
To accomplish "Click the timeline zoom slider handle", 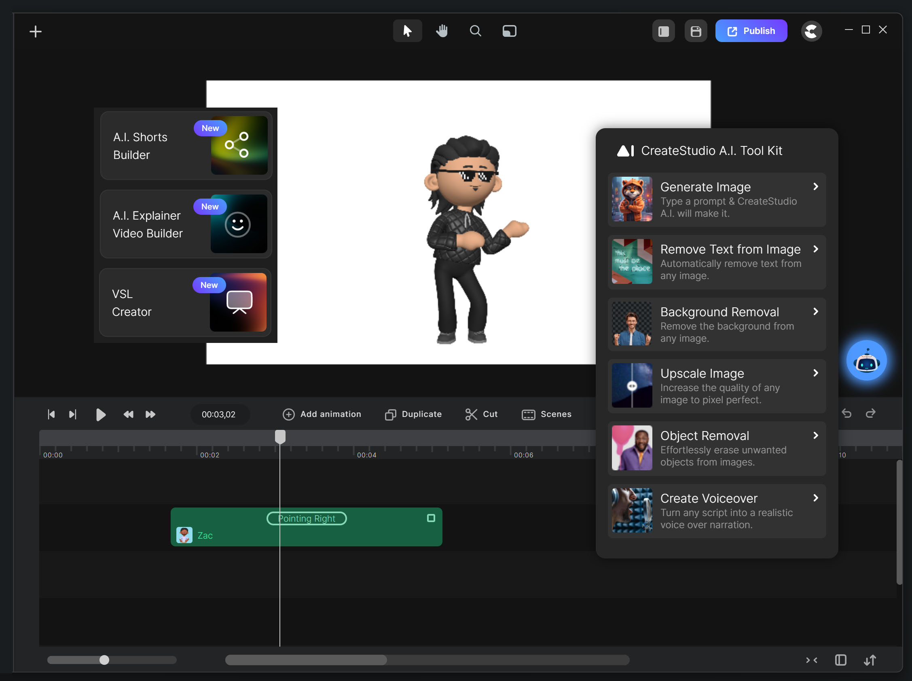I will (x=104, y=660).
